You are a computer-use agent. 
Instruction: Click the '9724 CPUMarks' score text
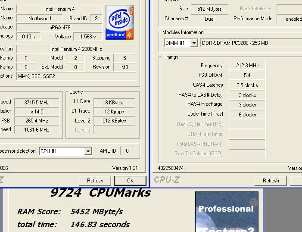(x=100, y=193)
